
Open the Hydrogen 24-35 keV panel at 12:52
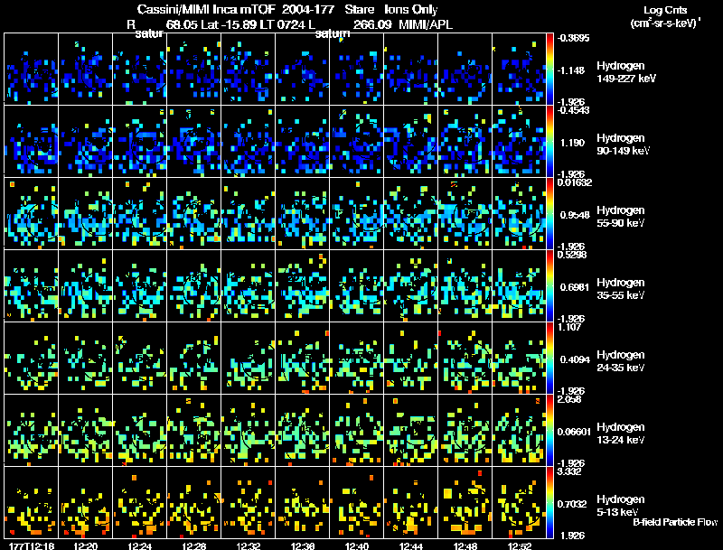[519, 359]
